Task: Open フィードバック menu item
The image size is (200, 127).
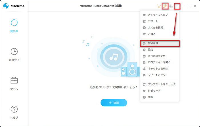Action: click(159, 75)
